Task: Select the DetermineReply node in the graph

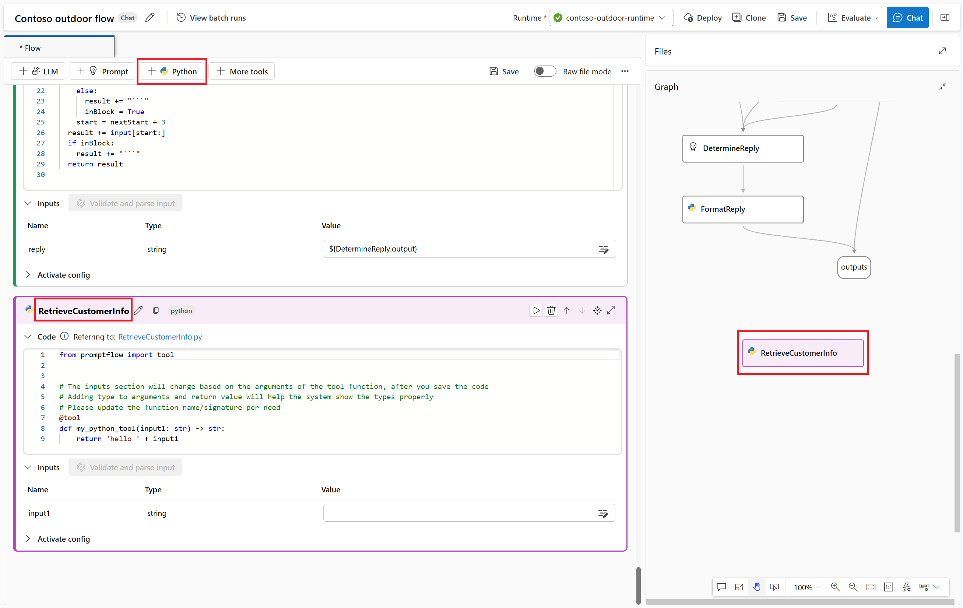Action: 743,148
